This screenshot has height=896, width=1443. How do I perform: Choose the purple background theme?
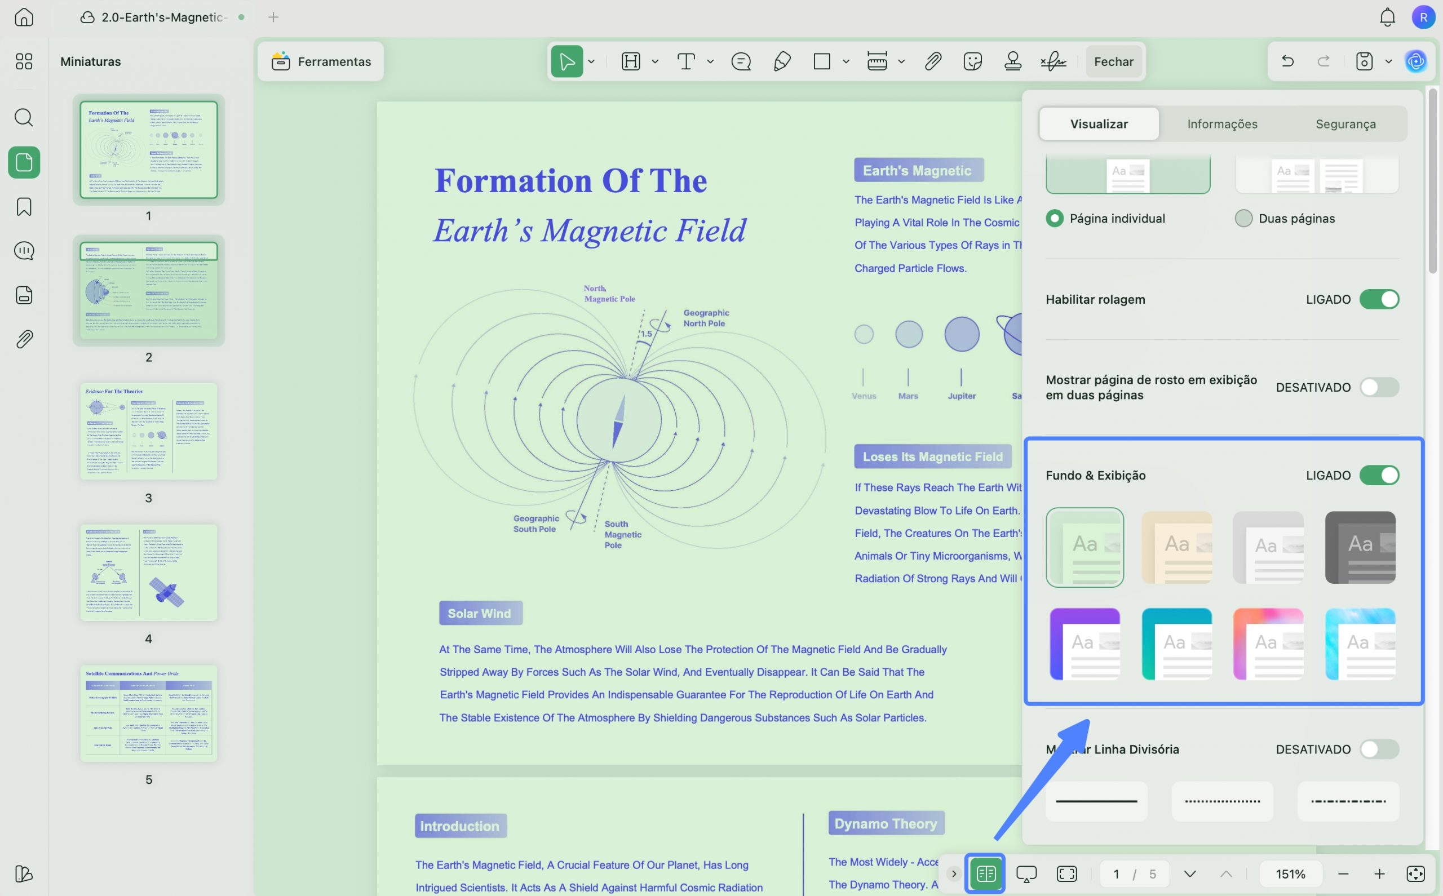coord(1085,644)
